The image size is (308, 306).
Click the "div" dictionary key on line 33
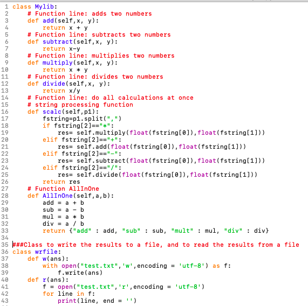(233, 231)
